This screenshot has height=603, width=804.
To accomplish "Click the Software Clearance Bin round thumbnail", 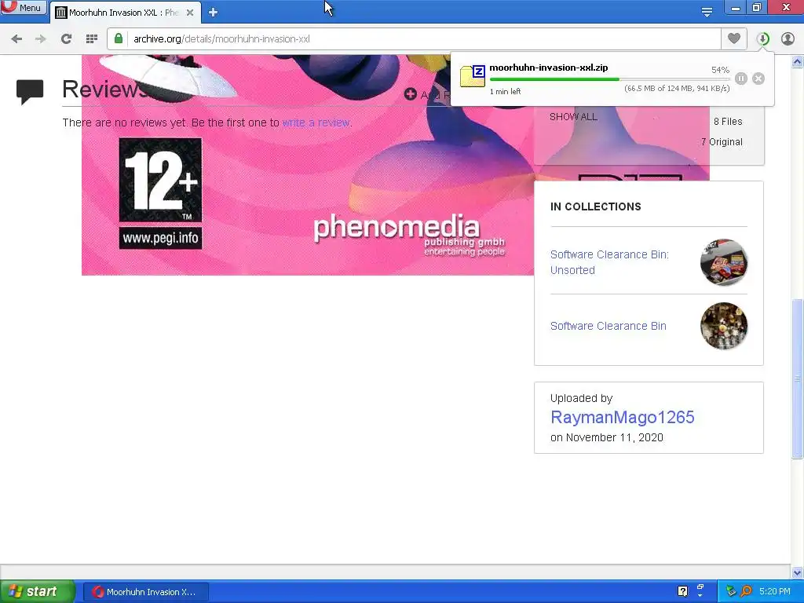I will point(723,326).
